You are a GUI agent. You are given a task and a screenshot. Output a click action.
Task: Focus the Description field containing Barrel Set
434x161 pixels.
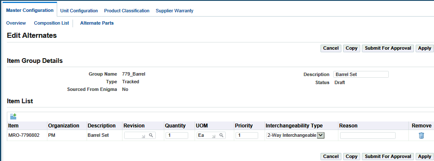point(361,74)
